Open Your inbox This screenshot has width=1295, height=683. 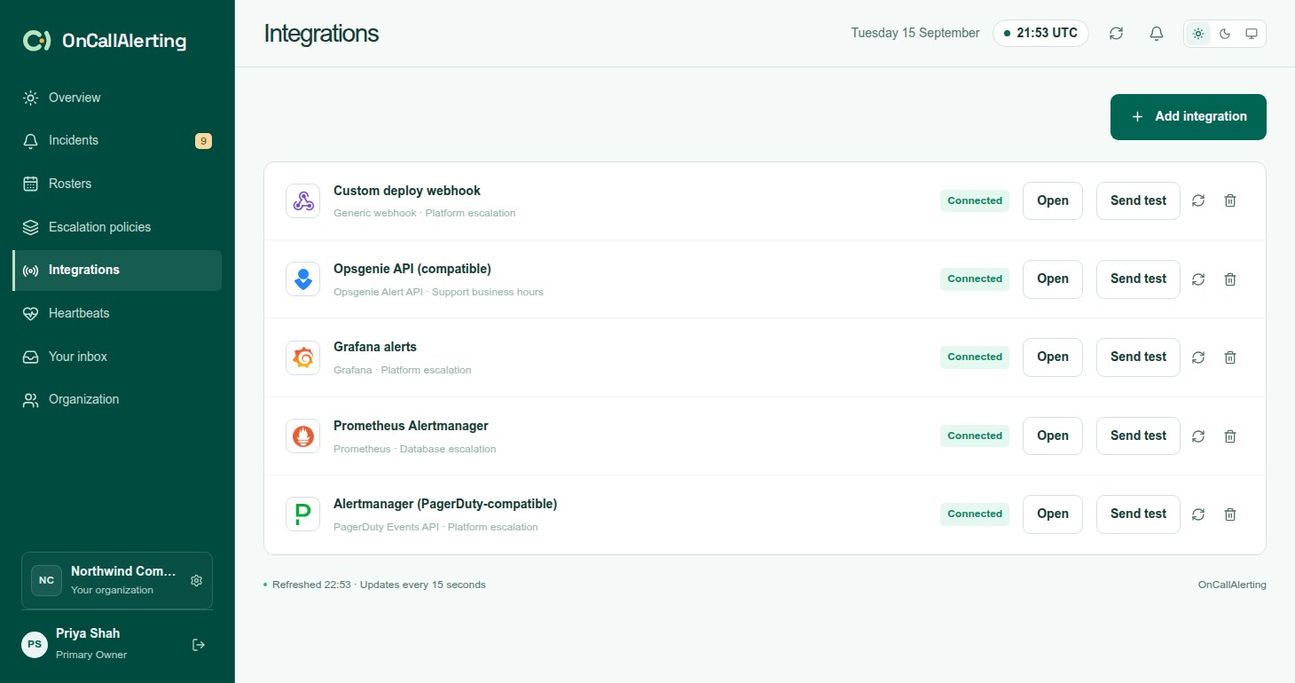(117, 357)
